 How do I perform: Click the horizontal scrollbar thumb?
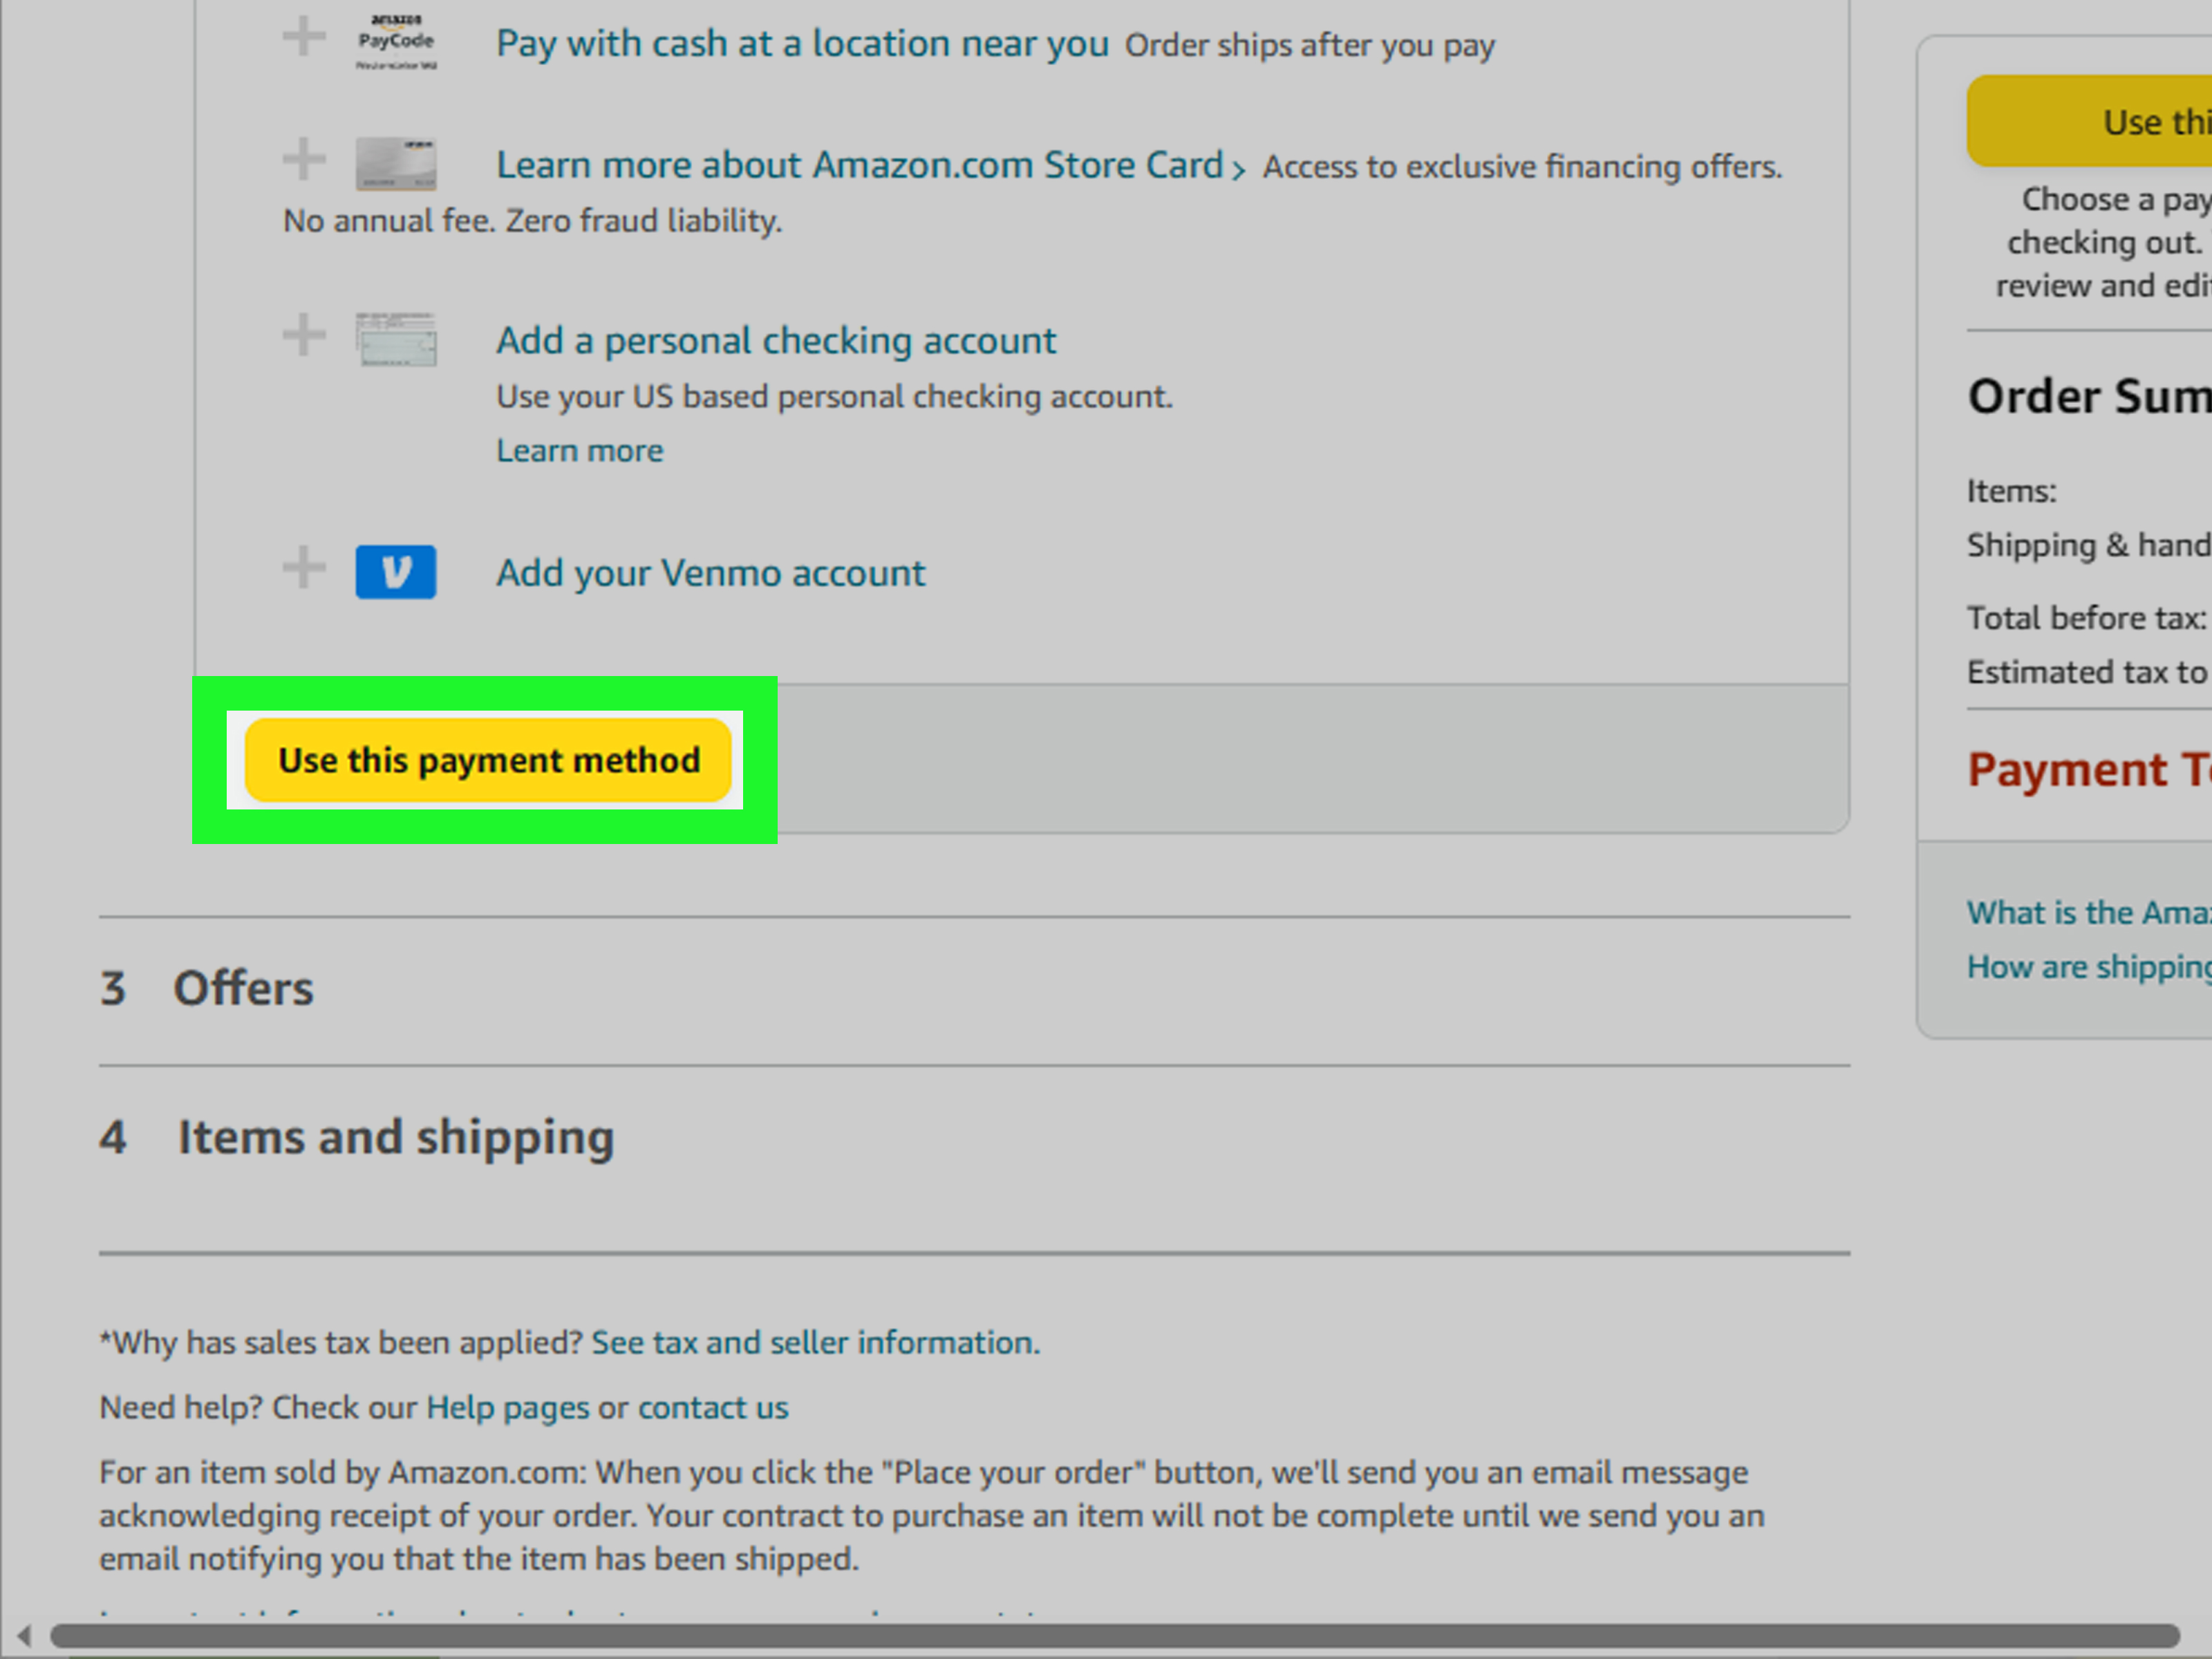click(x=1115, y=1636)
